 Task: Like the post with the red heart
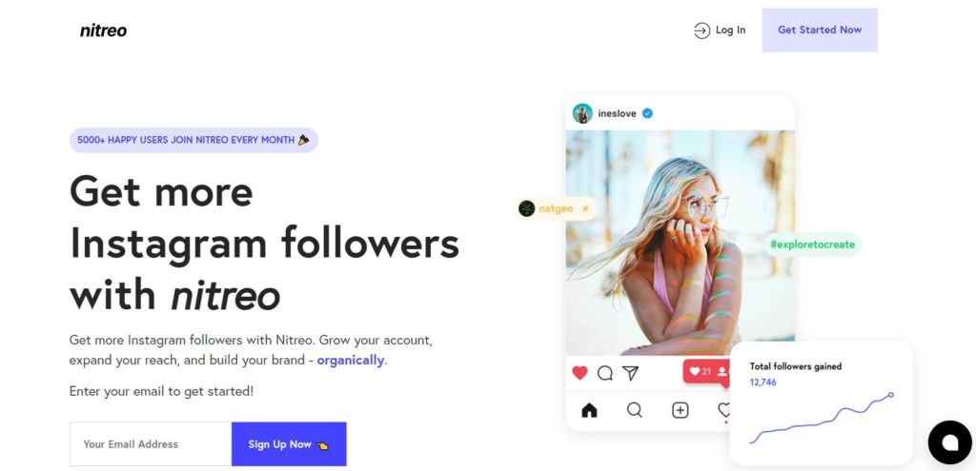click(579, 373)
